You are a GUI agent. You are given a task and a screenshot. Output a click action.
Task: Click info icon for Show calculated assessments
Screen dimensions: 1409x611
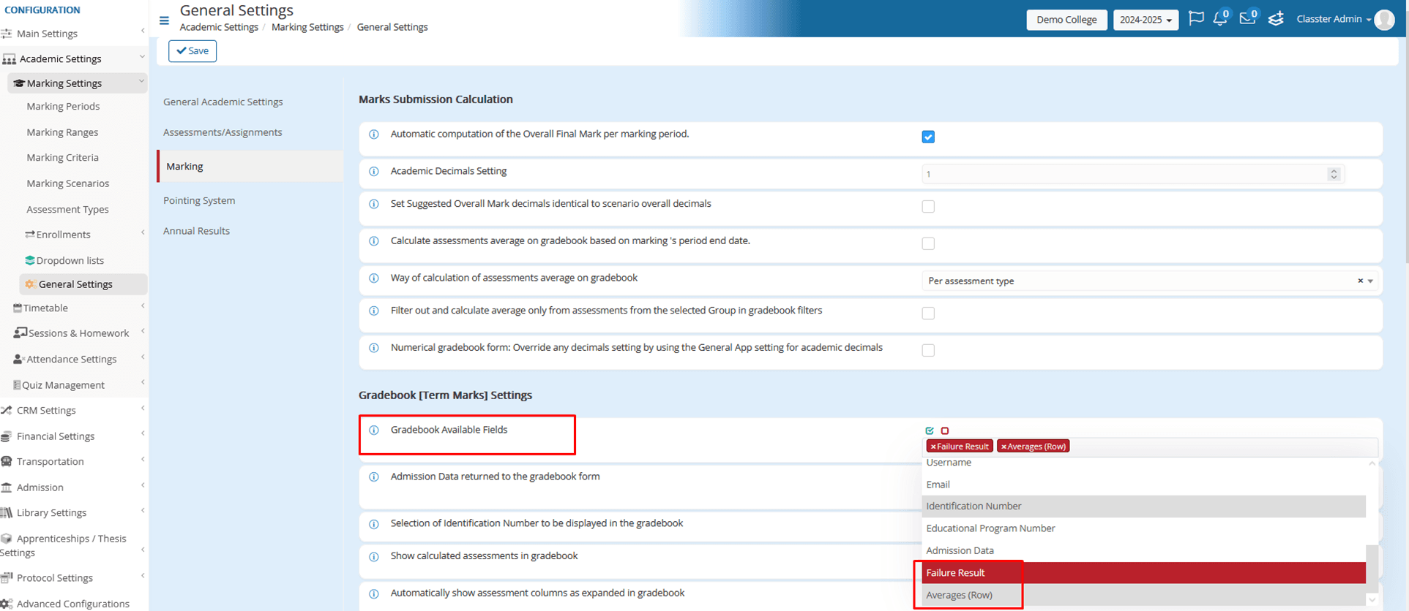pyautogui.click(x=374, y=557)
